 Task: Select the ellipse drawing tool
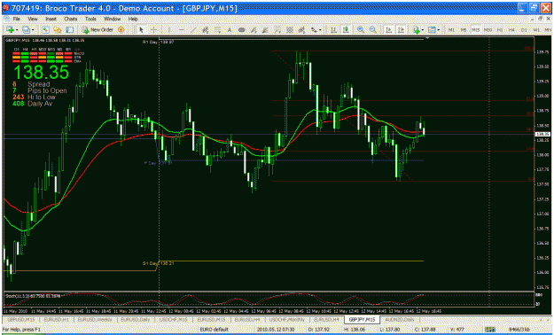[x=241, y=30]
